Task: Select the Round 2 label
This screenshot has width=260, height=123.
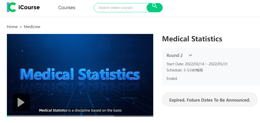Action: click(175, 55)
